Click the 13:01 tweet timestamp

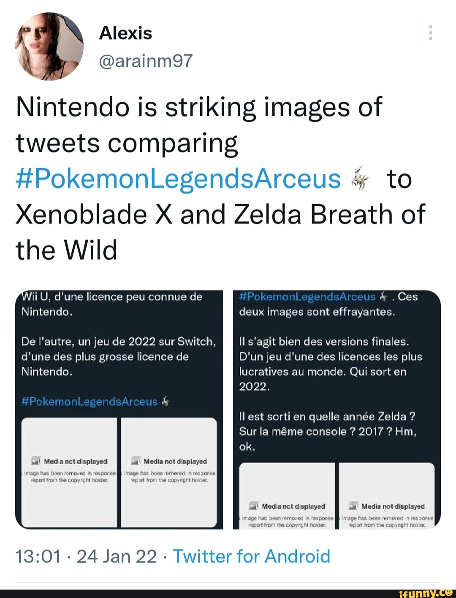(x=38, y=556)
